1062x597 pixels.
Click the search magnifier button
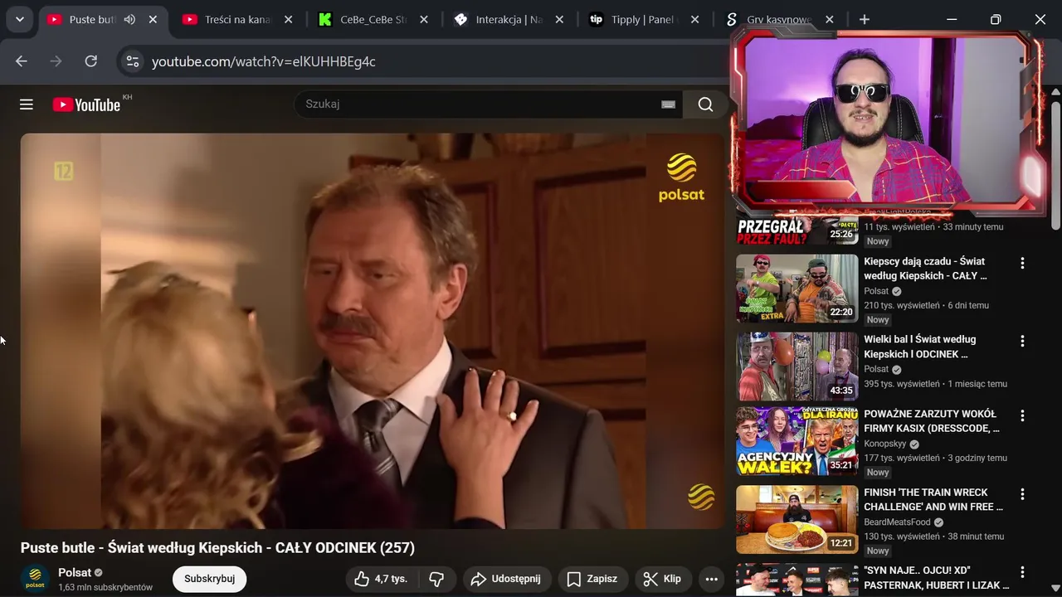(x=705, y=104)
